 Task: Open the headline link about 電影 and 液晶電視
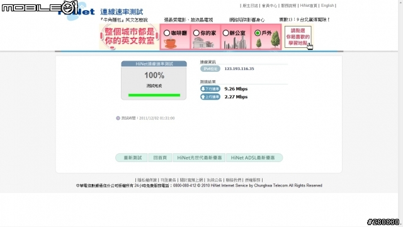pos(188,20)
